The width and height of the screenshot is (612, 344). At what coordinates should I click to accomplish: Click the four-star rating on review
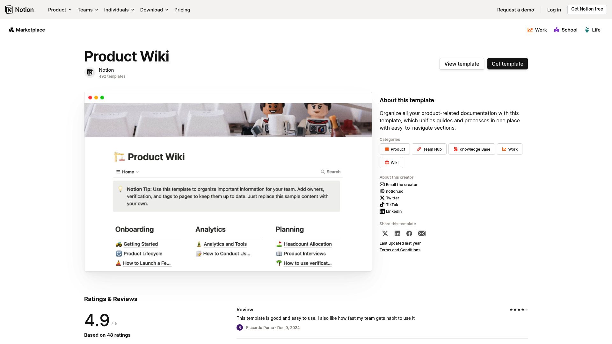(519, 310)
